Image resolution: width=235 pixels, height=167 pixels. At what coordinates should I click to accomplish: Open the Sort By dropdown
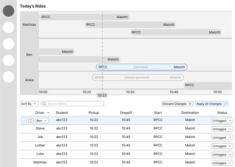29,104
